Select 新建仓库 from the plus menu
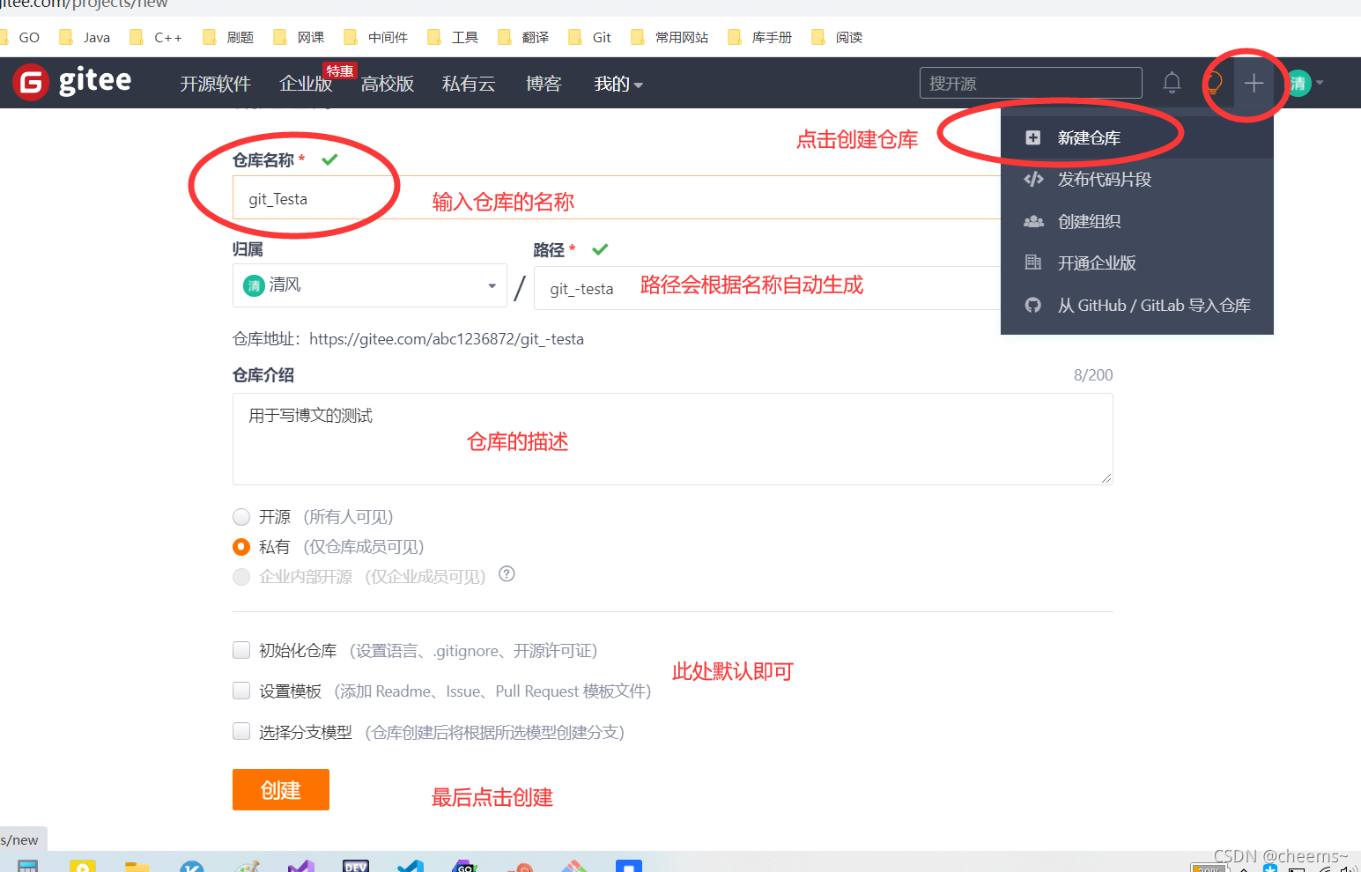 click(x=1090, y=137)
